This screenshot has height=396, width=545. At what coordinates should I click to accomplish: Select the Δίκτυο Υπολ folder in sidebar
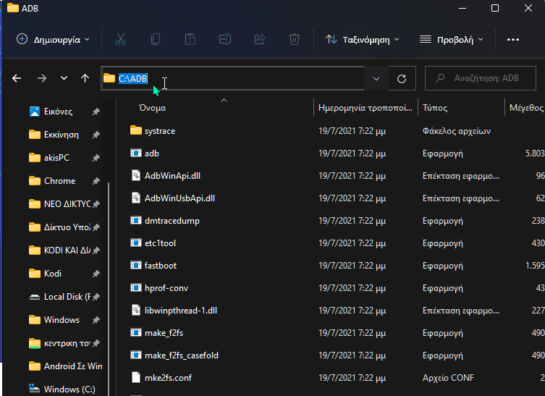(67, 227)
